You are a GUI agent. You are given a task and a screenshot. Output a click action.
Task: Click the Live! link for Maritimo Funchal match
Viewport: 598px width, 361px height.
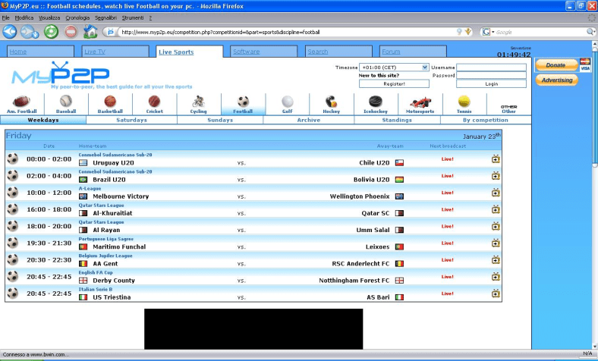(x=447, y=243)
